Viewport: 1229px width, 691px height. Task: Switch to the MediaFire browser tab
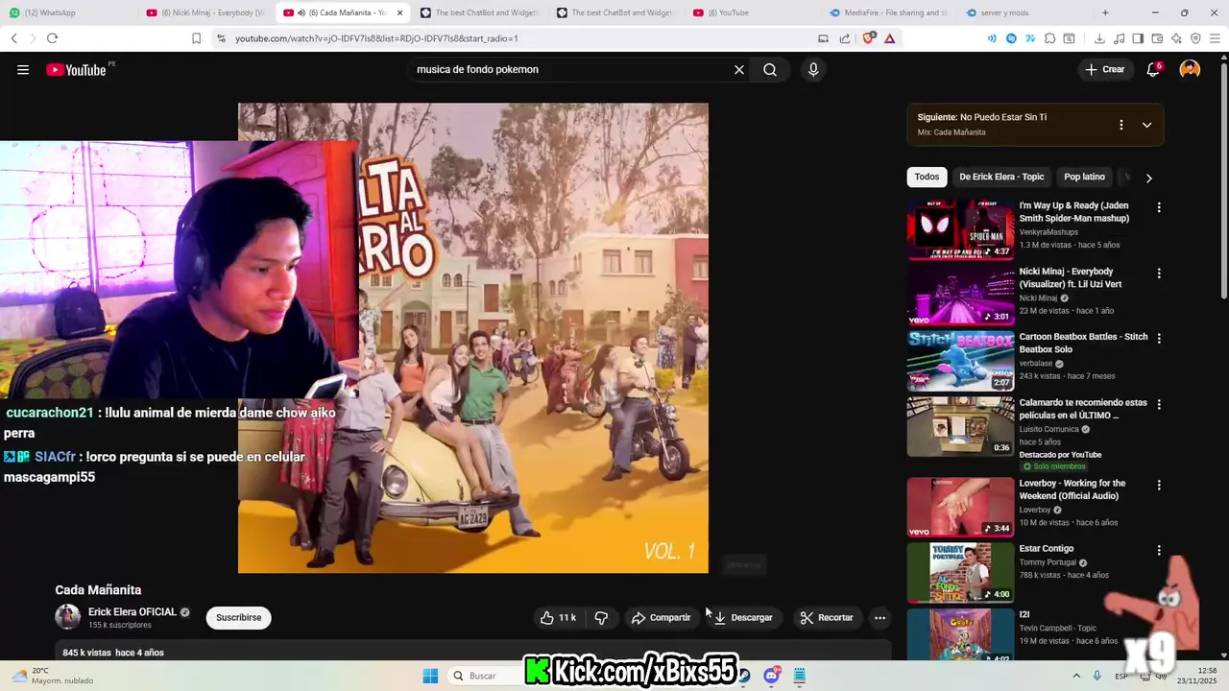(889, 12)
